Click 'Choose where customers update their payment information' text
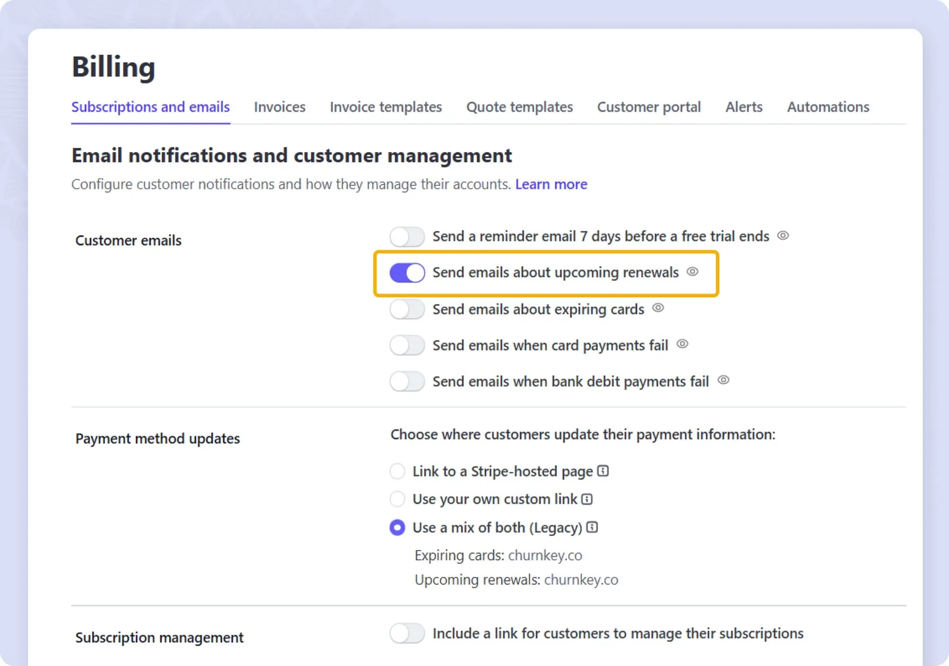 pos(582,435)
